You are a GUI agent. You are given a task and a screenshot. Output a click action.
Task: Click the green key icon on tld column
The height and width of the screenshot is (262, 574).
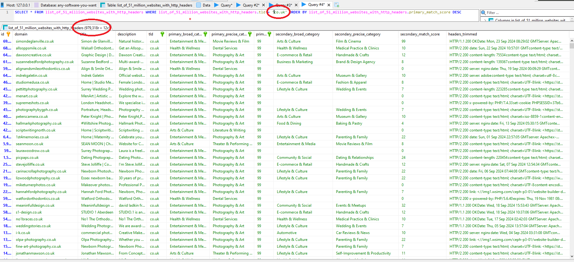(x=162, y=34)
